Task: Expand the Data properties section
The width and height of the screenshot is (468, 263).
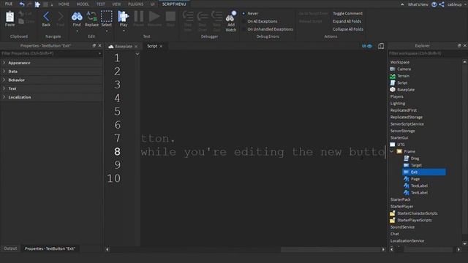Action: (x=4, y=72)
